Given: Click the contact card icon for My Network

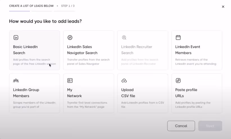Looking at the screenshot, I should pos(70,81).
